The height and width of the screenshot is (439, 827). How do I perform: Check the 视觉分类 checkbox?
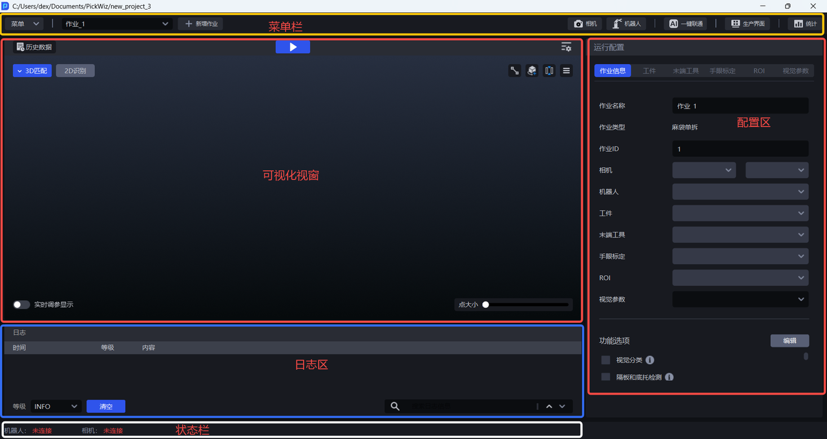pyautogui.click(x=605, y=360)
